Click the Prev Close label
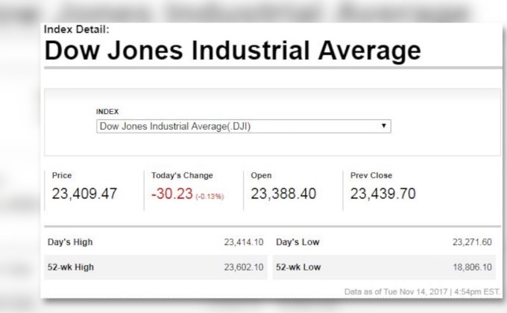Screen dimensions: 507x313 371,176
